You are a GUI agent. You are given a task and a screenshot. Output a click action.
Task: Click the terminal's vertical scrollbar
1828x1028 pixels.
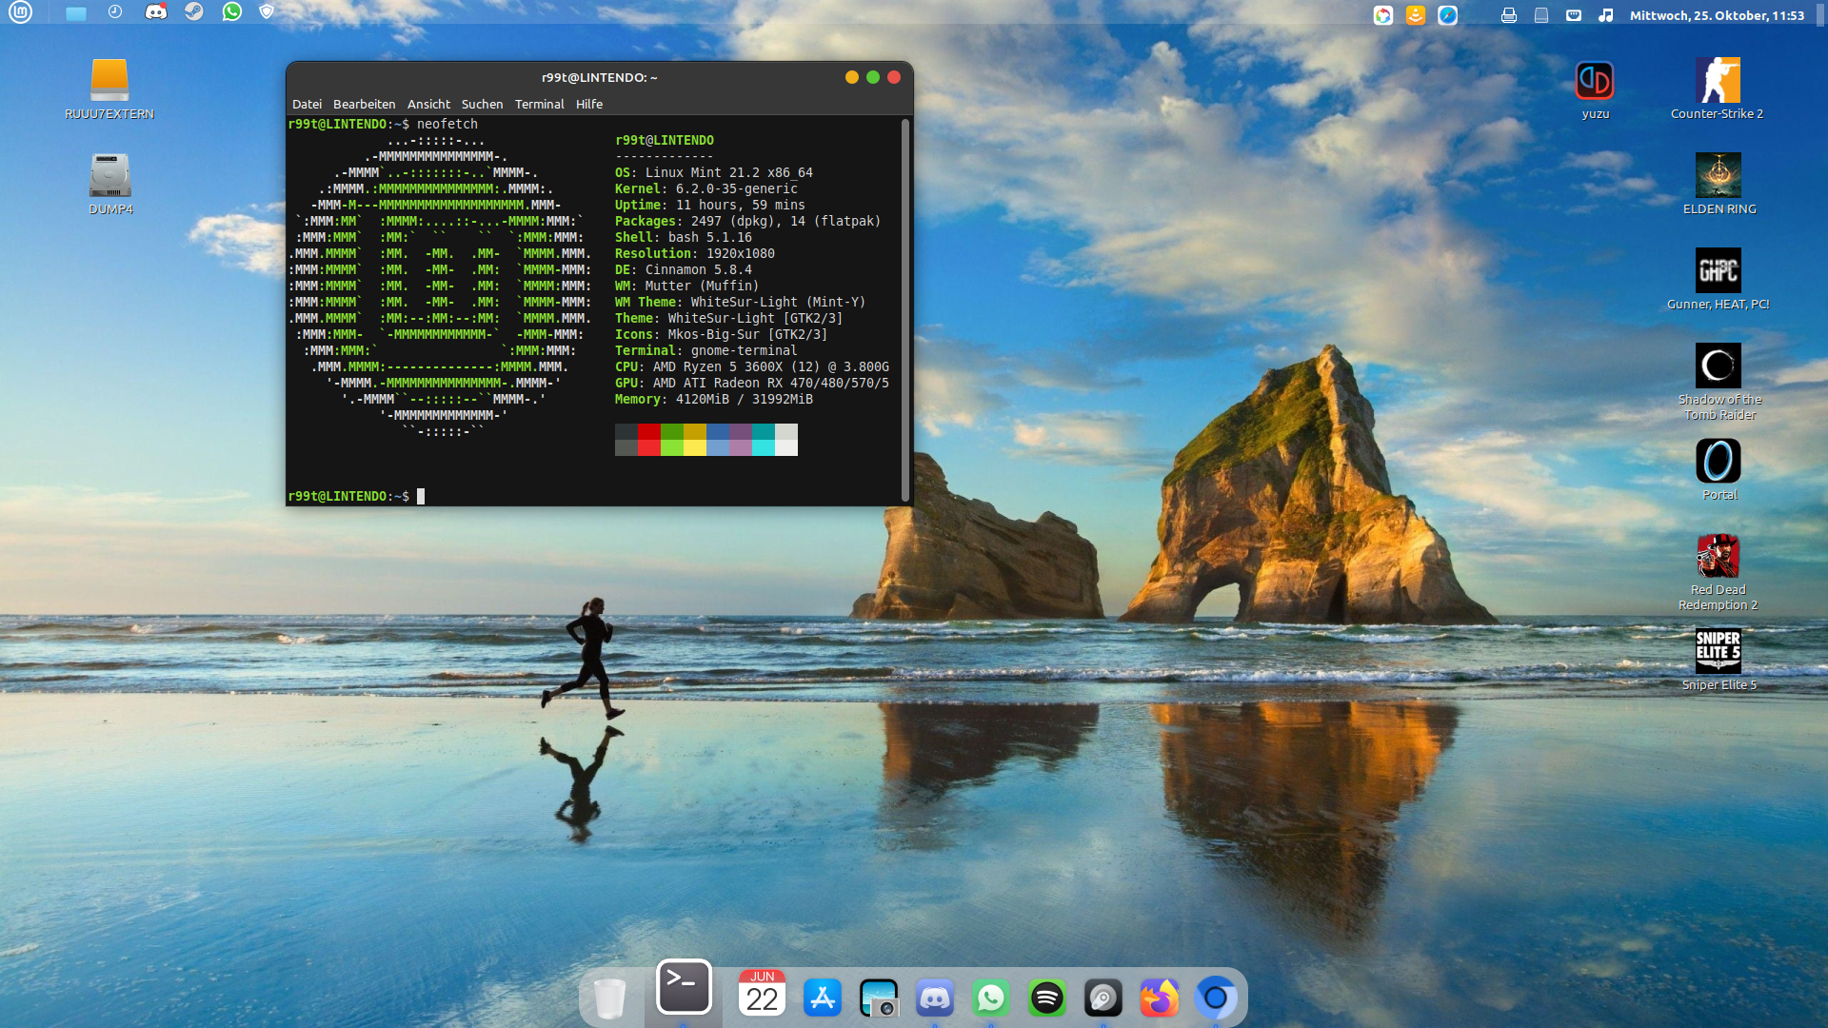coord(904,309)
